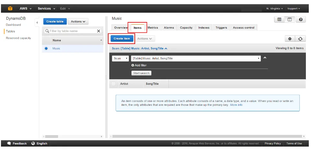The width and height of the screenshot is (313, 155).
Task: Switch to the Items tab
Action: point(137,28)
